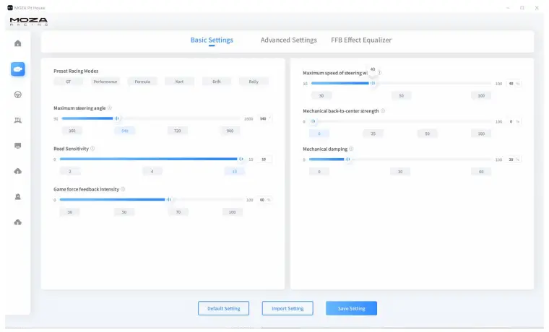Click the steering angle value field showing 540
This screenshot has height=332, width=549.
(264, 118)
